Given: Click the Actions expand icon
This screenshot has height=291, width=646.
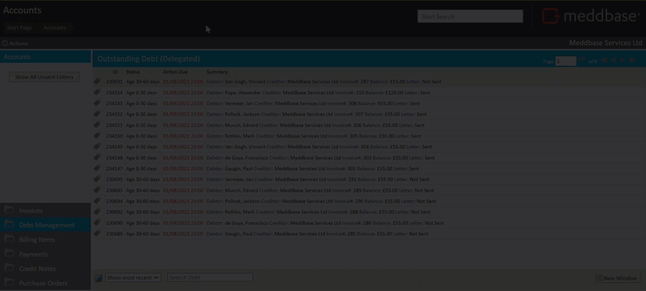Looking at the screenshot, I should pos(5,43).
